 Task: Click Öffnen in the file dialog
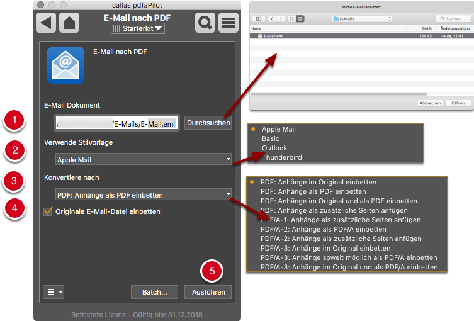coord(458,103)
